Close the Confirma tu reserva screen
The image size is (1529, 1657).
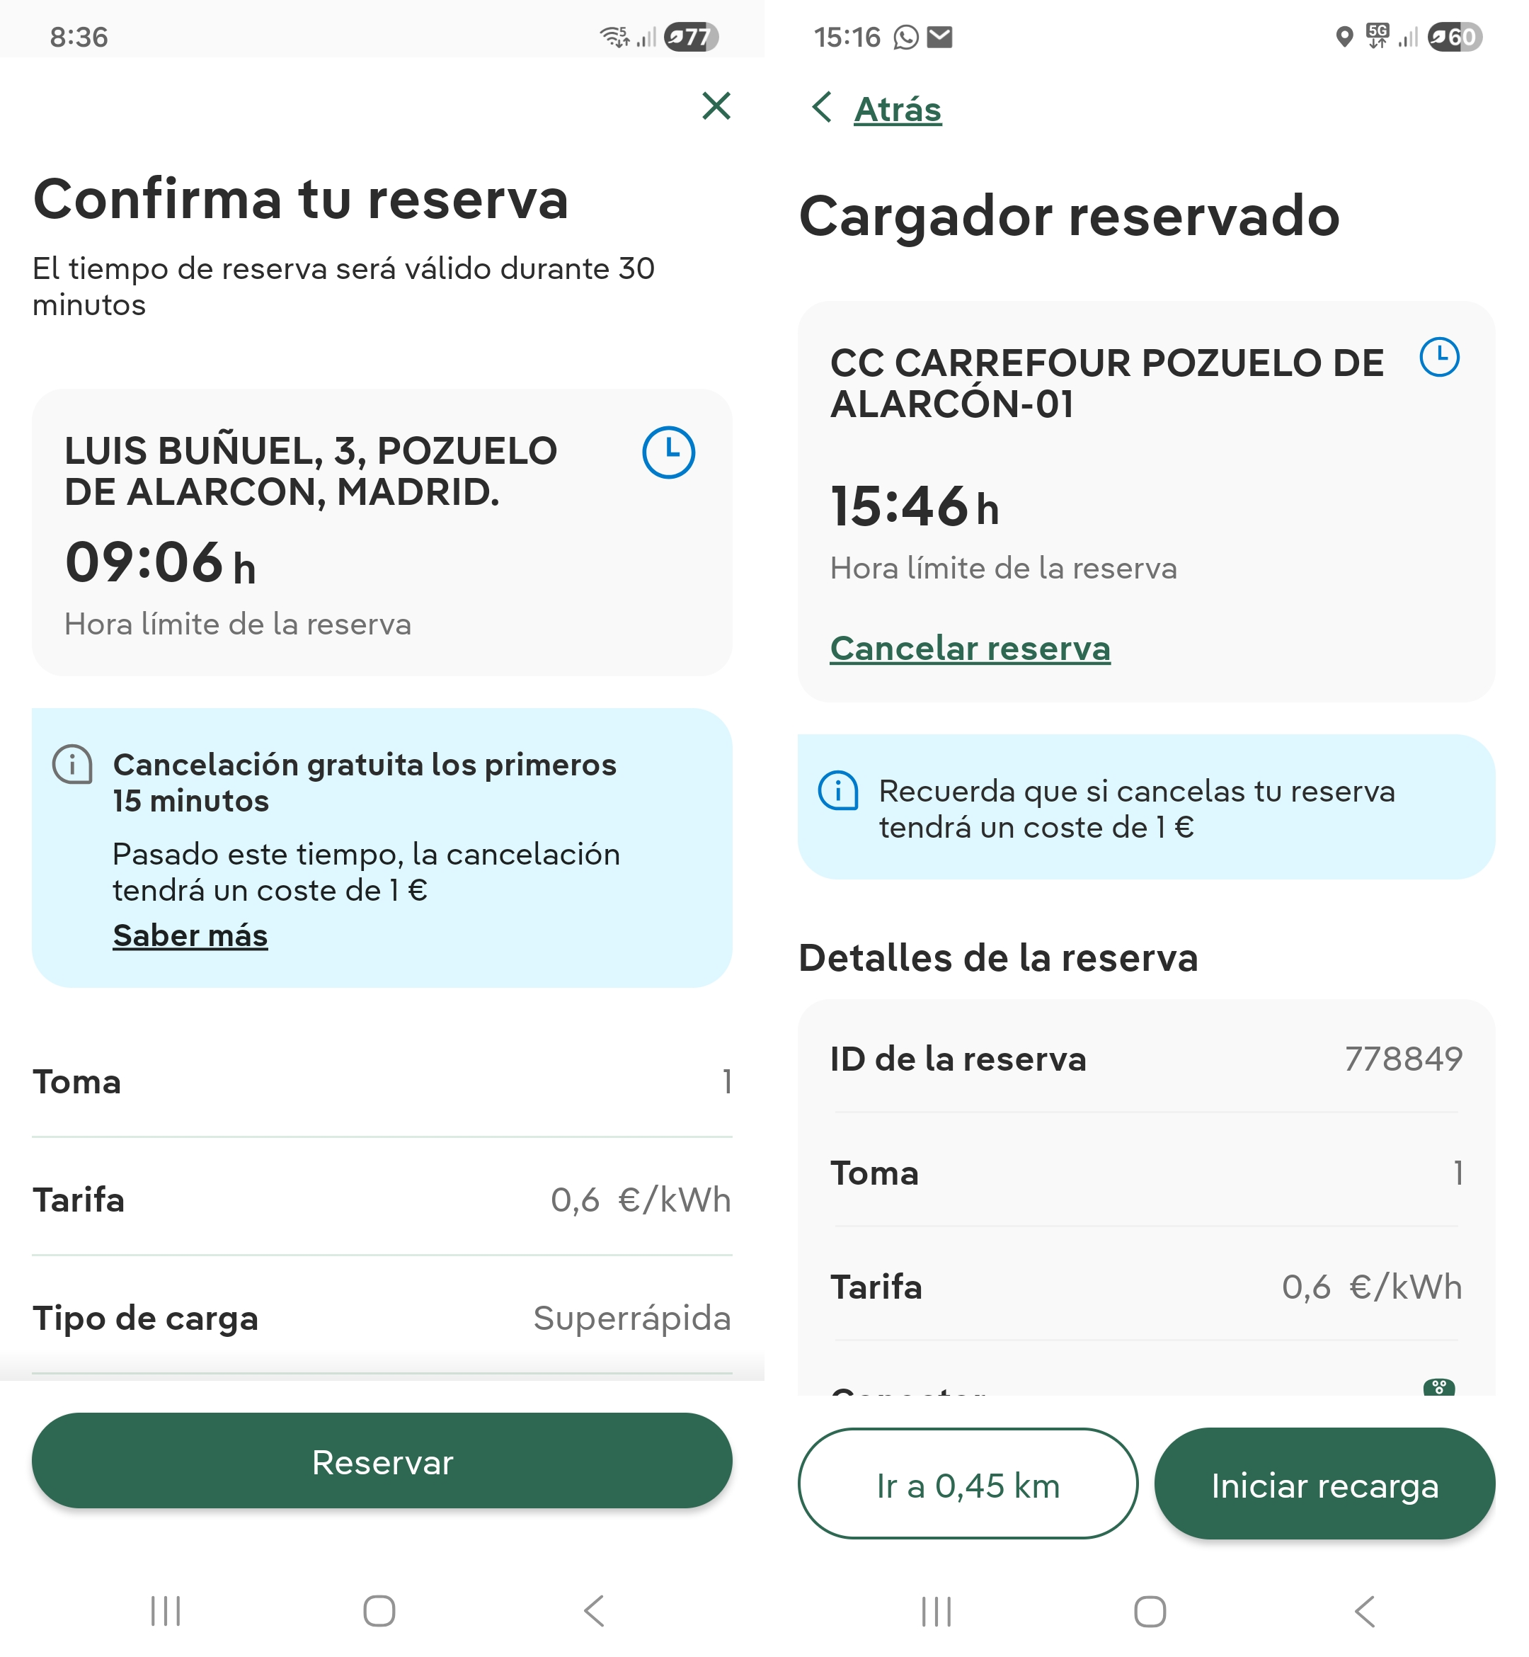coord(716,106)
